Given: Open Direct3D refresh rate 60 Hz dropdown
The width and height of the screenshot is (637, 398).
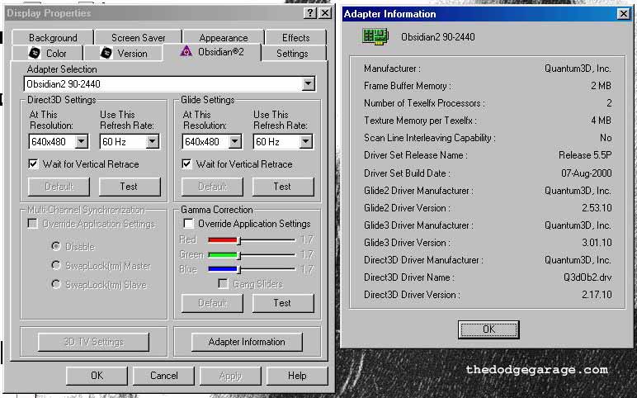Looking at the screenshot, I should click(153, 141).
